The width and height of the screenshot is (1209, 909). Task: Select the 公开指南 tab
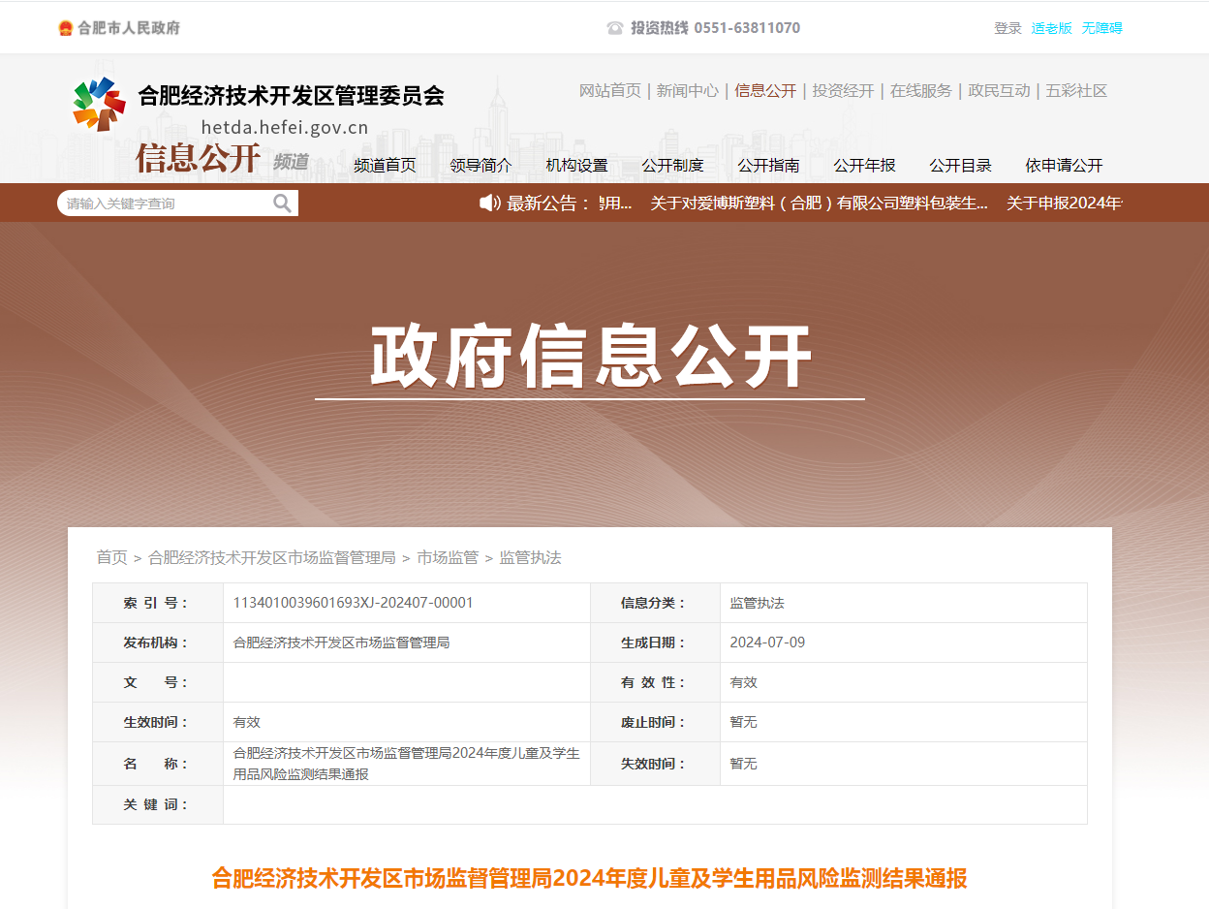click(x=768, y=165)
